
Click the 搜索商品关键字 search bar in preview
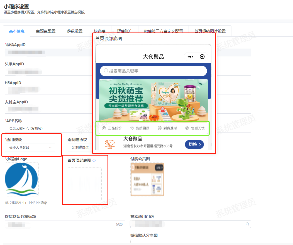tap(153, 71)
